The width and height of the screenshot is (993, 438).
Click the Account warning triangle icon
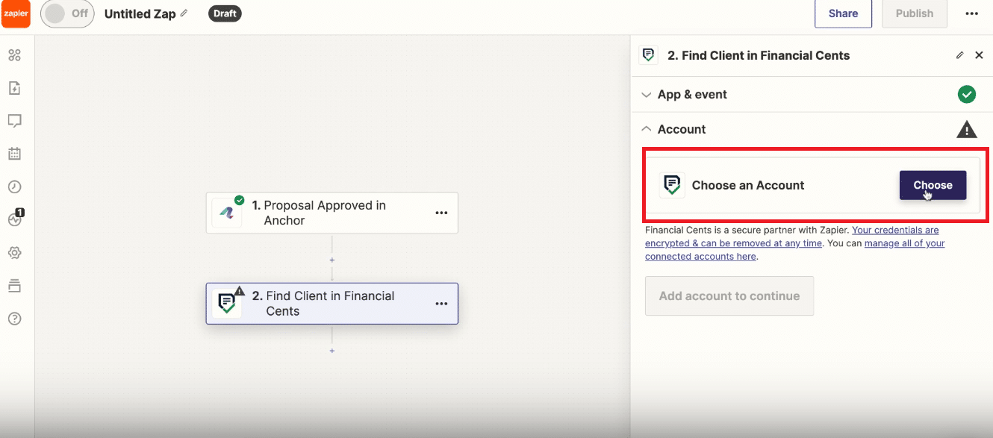[x=967, y=129]
